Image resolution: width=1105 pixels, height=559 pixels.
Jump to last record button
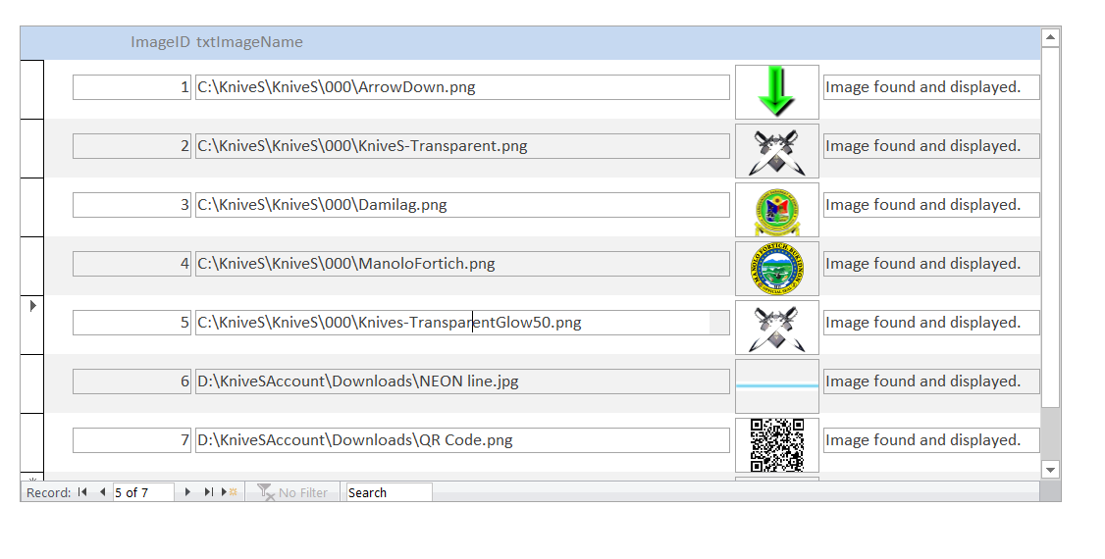pyautogui.click(x=209, y=492)
